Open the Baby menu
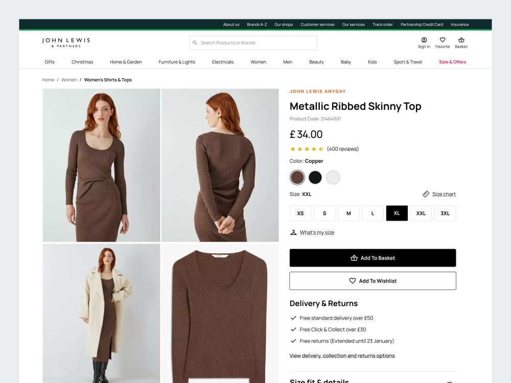This screenshot has width=511, height=383. point(346,62)
